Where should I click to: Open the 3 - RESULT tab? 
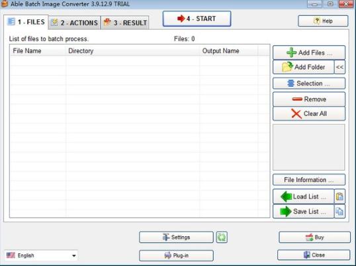point(125,23)
